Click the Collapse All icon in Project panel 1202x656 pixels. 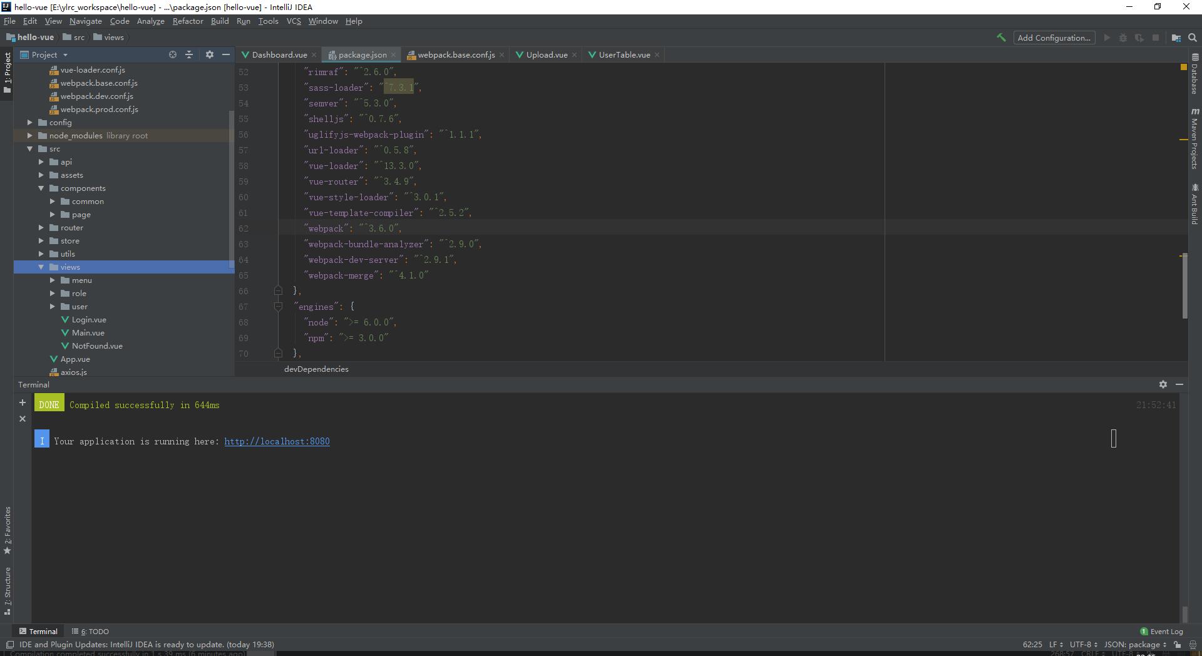point(189,54)
